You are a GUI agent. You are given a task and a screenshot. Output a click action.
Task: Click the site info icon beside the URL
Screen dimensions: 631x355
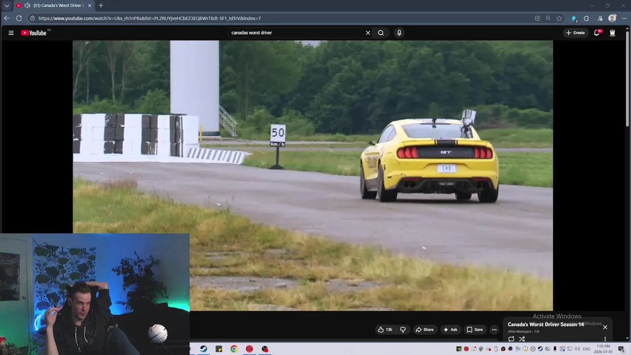tap(32, 18)
